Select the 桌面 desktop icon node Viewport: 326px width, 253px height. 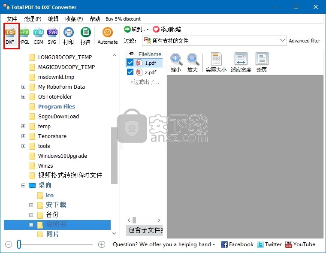(x=32, y=185)
